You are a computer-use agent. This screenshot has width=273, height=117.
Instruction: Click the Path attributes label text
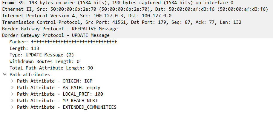coord(30,75)
